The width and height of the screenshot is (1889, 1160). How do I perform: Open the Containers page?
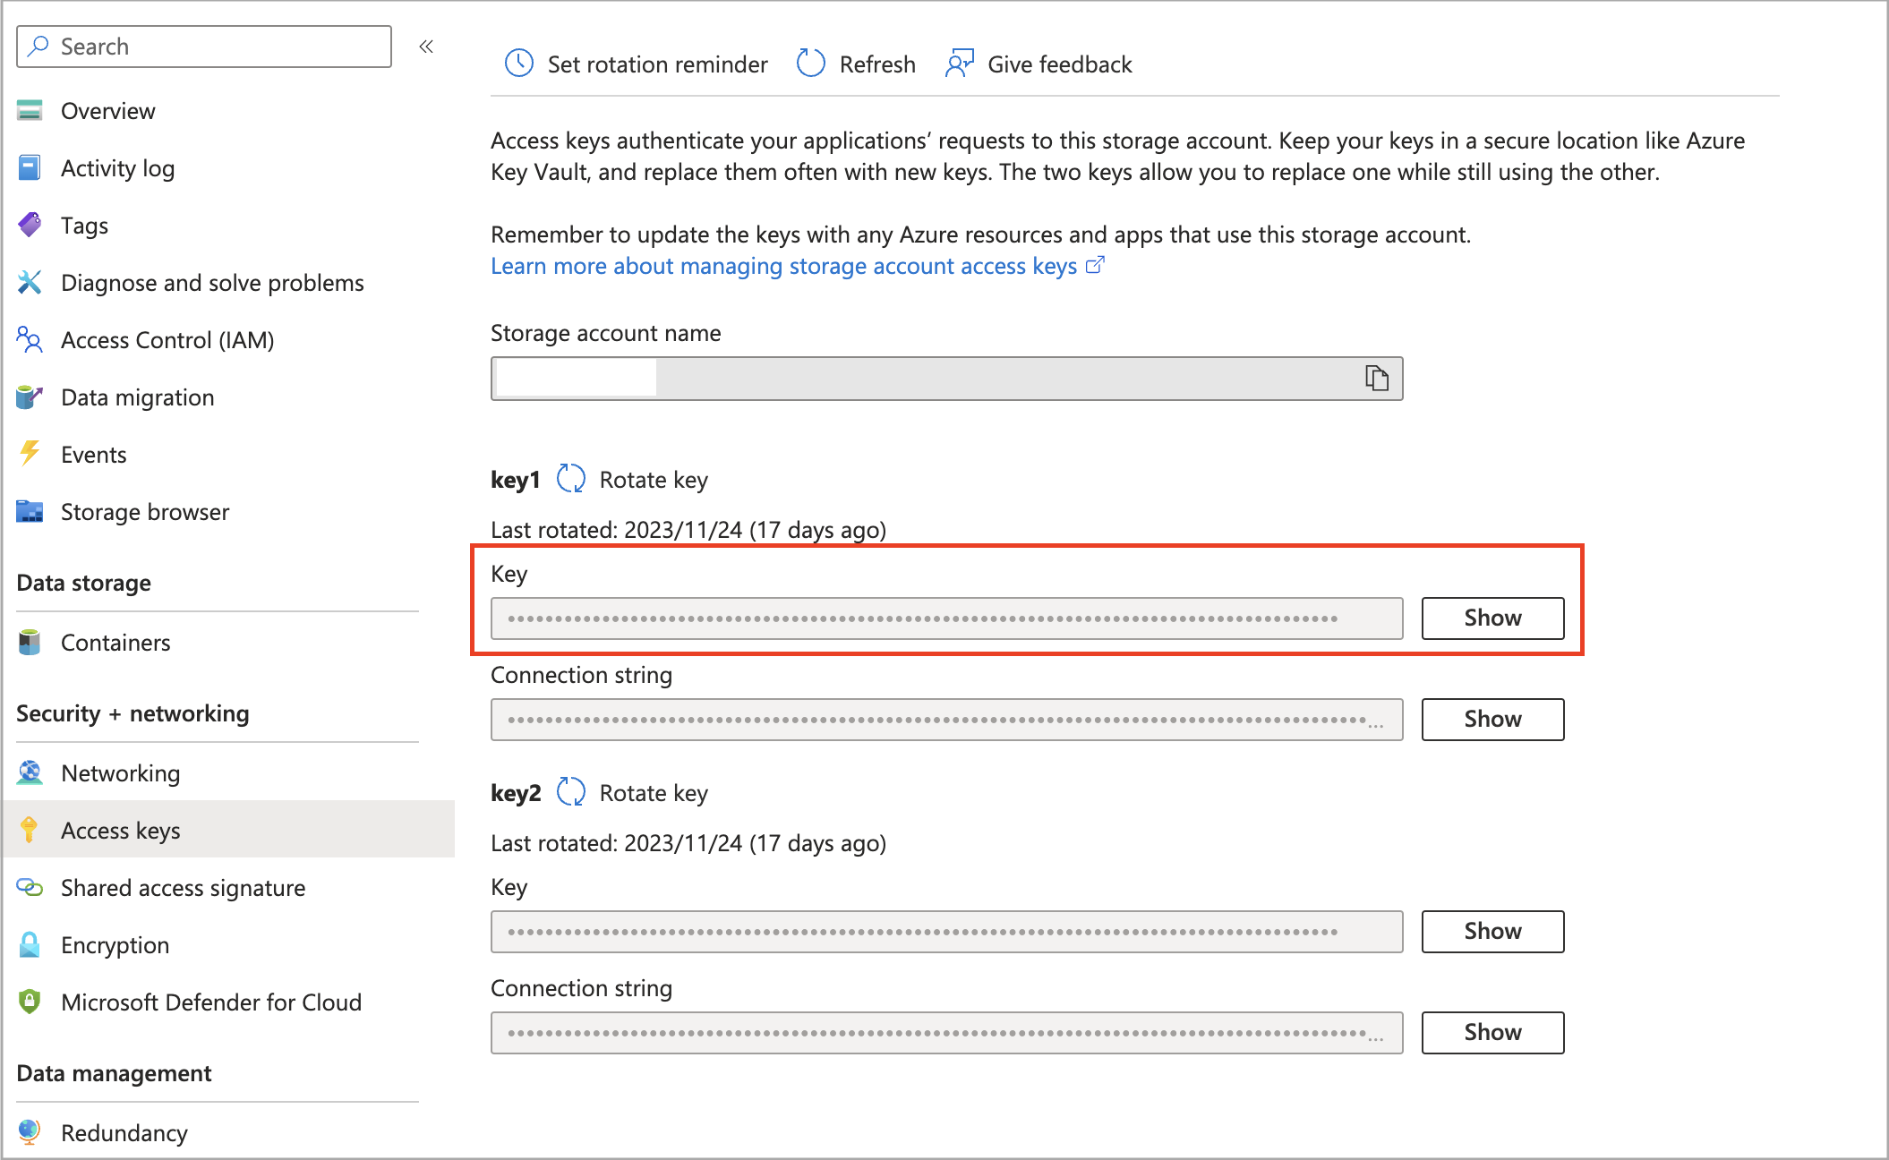pyautogui.click(x=115, y=642)
